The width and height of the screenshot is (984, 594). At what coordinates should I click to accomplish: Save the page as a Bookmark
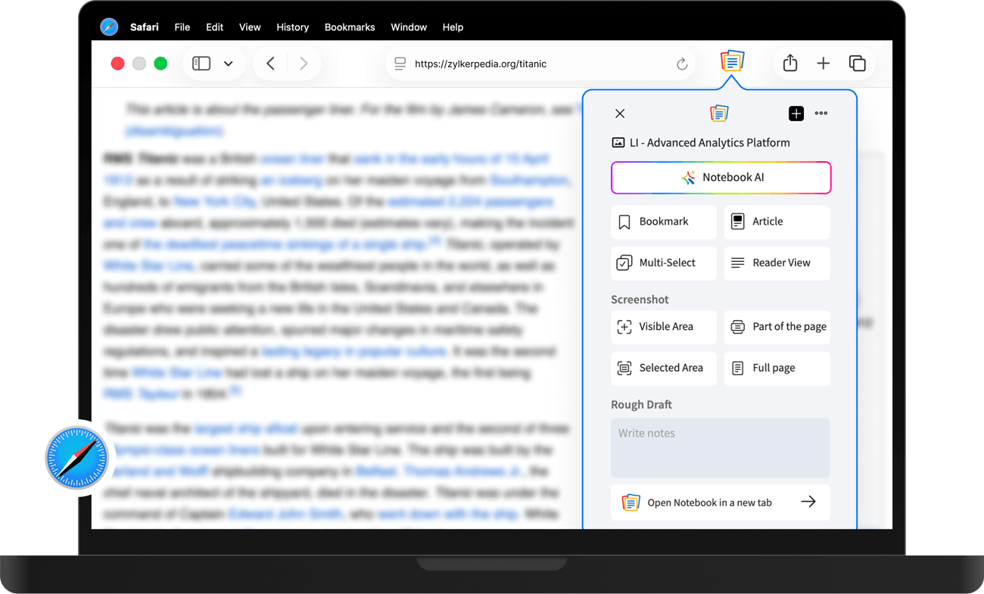click(663, 222)
